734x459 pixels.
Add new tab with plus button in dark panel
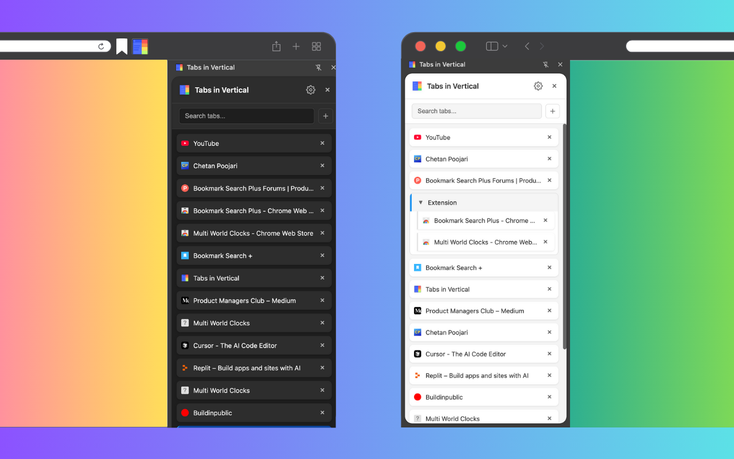(x=326, y=116)
